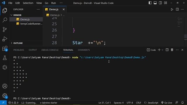Open the Search view in the activity bar
The width and height of the screenshot is (187, 105).
click(x=5, y=20)
